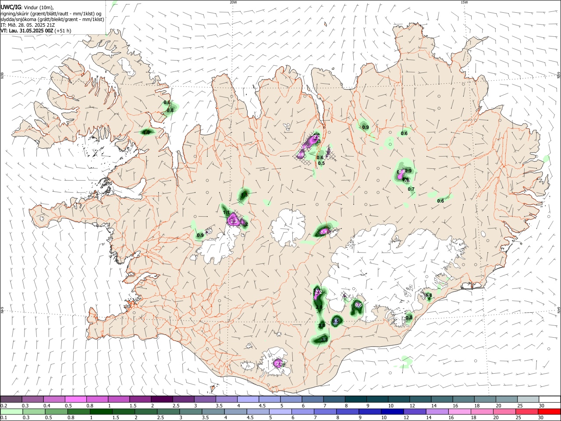This screenshot has width=561, height=421.
Task: Click the 'slydda/snjókoma (grátt/bleikt/grænt' description line
Action: pos(52,19)
